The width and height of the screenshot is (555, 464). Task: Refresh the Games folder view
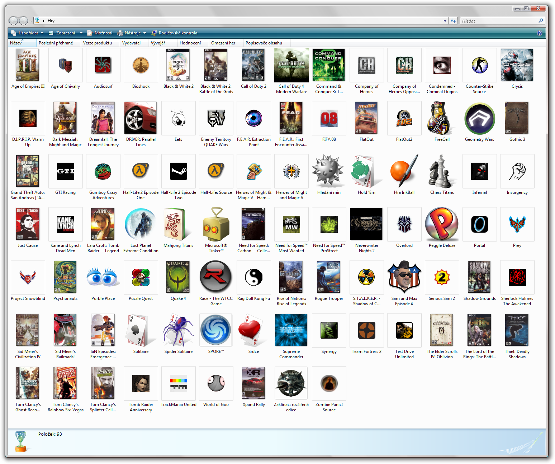(x=453, y=21)
